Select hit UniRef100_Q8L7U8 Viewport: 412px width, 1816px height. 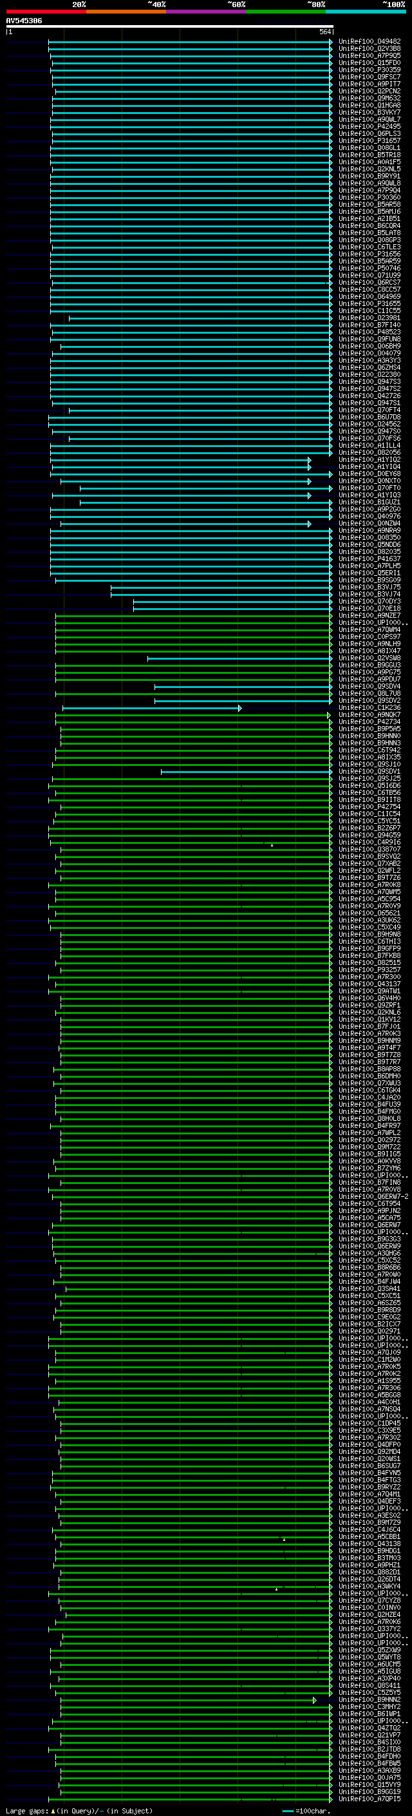pos(369,694)
